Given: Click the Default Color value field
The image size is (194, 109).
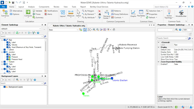Looking at the screenshot, I should (183, 50).
